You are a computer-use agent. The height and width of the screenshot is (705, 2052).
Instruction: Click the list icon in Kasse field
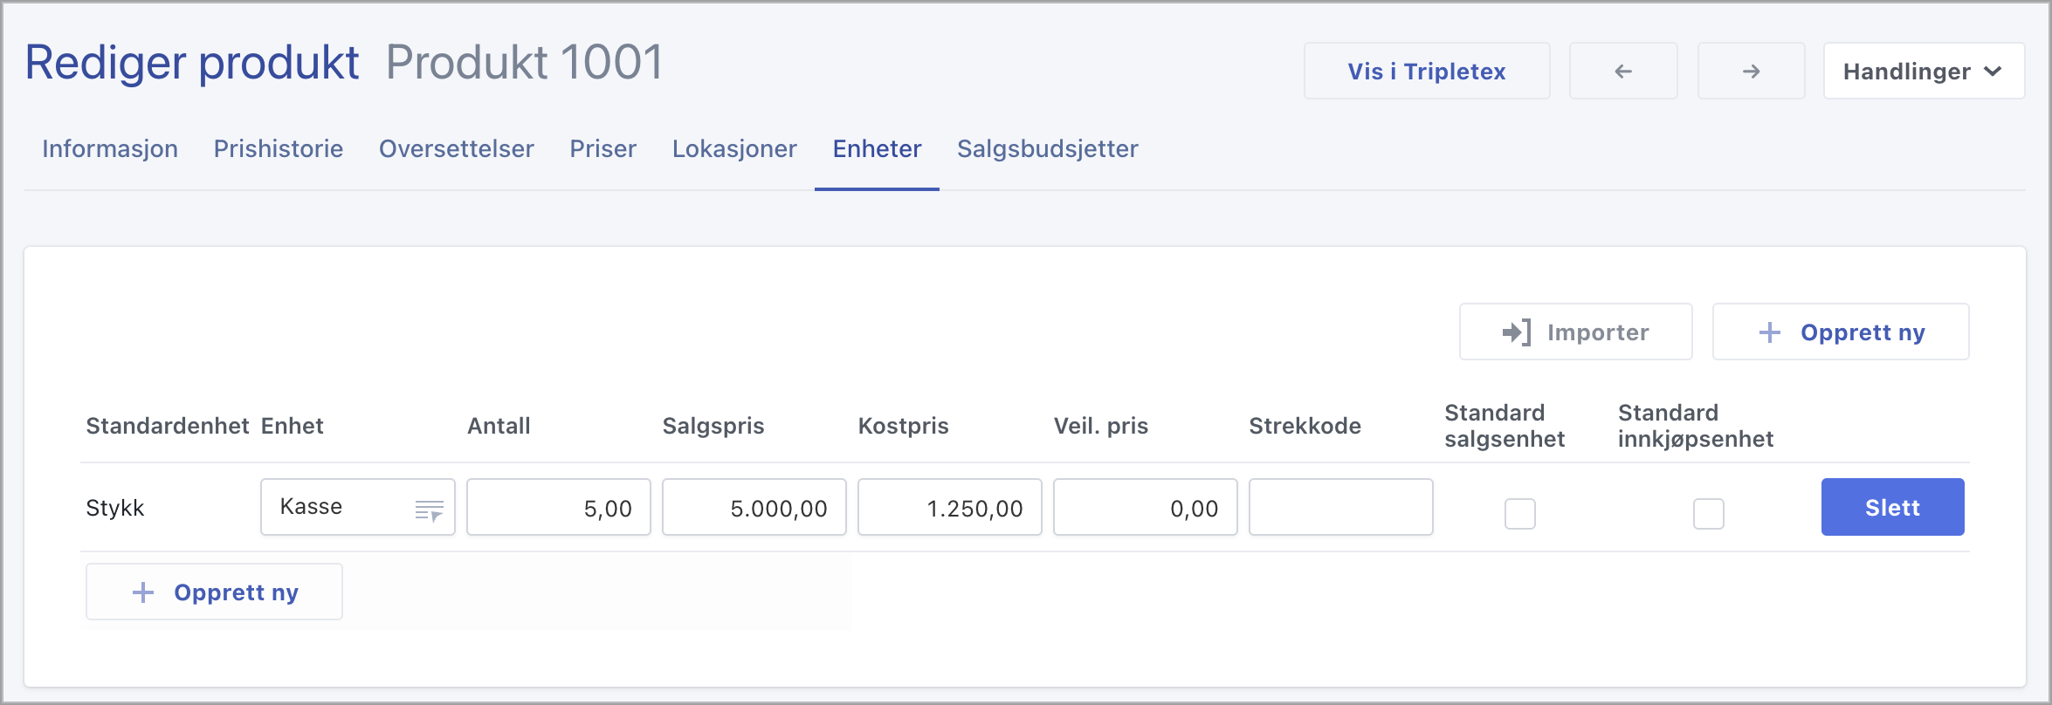(429, 510)
